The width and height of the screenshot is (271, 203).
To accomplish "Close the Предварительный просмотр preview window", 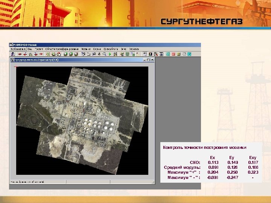I will point(152,60).
